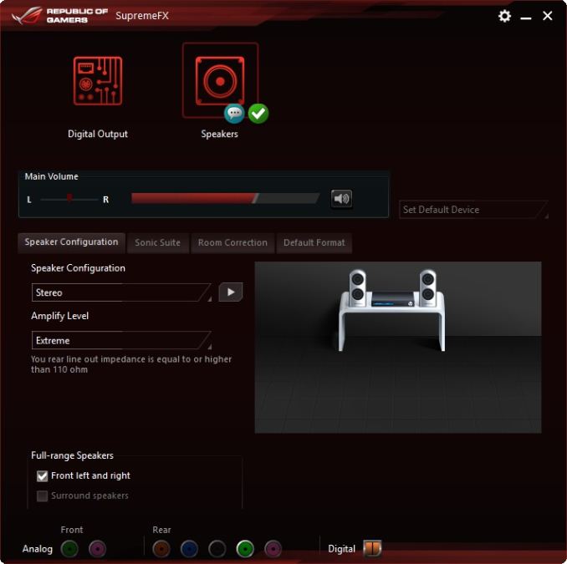Switch to the Room Correction tab
Image resolution: width=567 pixels, height=564 pixels.
pyautogui.click(x=232, y=243)
